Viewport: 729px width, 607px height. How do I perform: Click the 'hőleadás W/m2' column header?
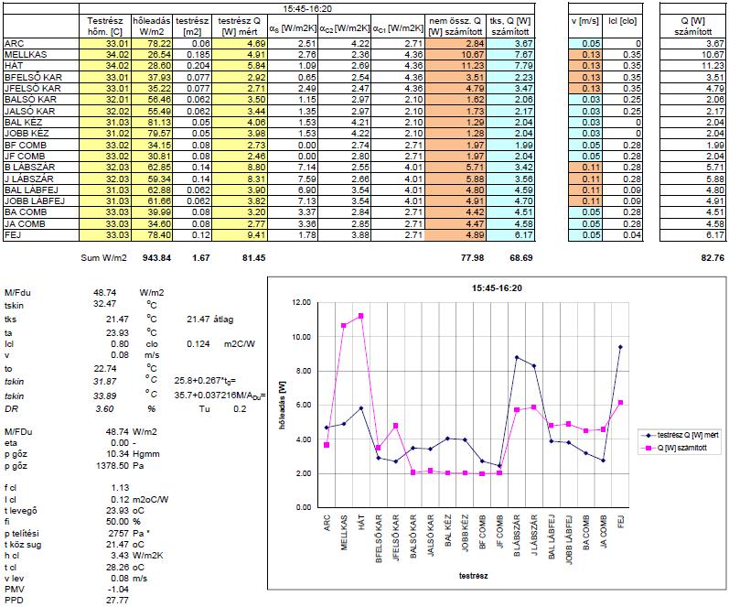152,27
